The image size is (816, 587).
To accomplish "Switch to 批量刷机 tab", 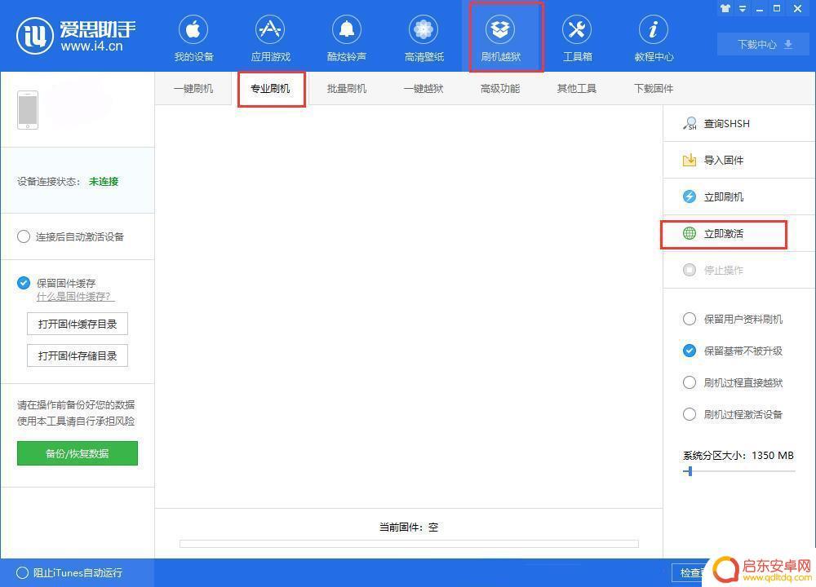I will tap(347, 88).
